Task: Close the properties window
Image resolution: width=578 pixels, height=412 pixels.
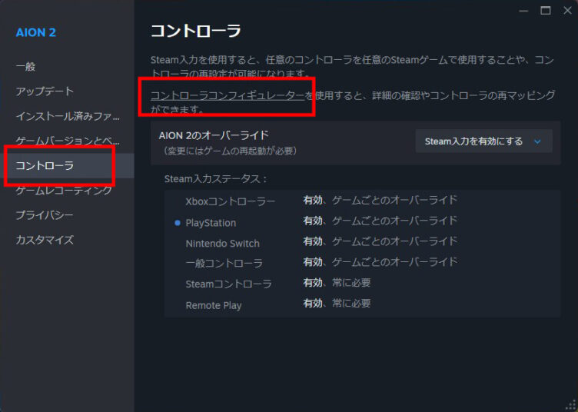Action: (568, 11)
